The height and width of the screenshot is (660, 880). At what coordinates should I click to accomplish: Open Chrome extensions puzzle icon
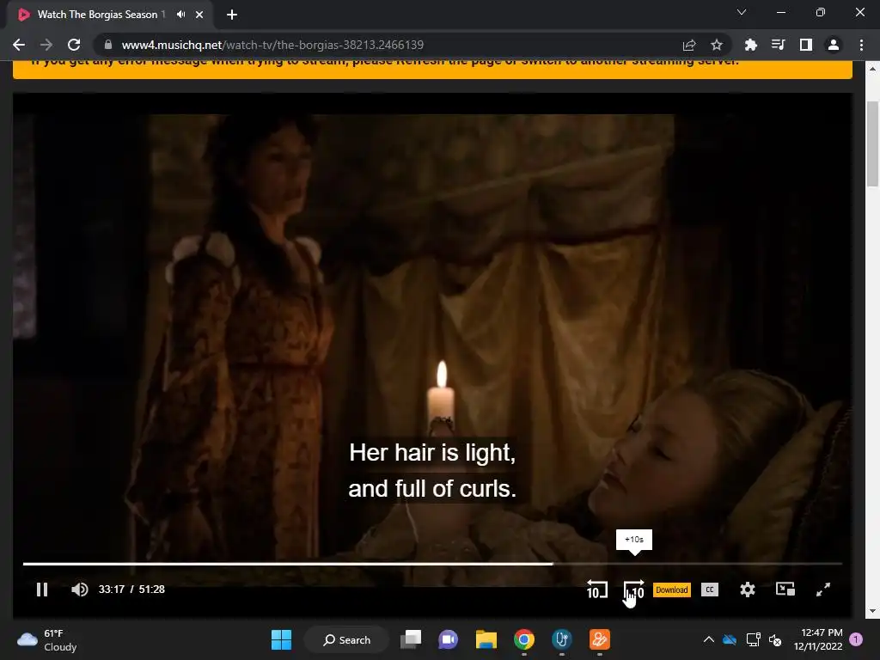(x=750, y=45)
